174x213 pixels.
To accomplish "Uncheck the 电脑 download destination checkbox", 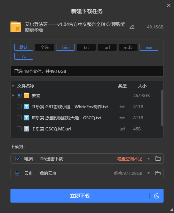I will (x=18, y=159).
